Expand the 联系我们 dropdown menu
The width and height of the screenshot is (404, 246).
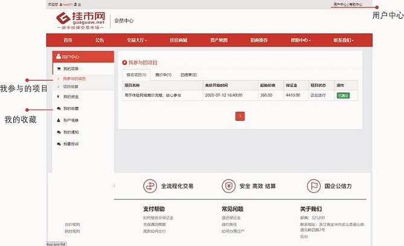(344, 40)
